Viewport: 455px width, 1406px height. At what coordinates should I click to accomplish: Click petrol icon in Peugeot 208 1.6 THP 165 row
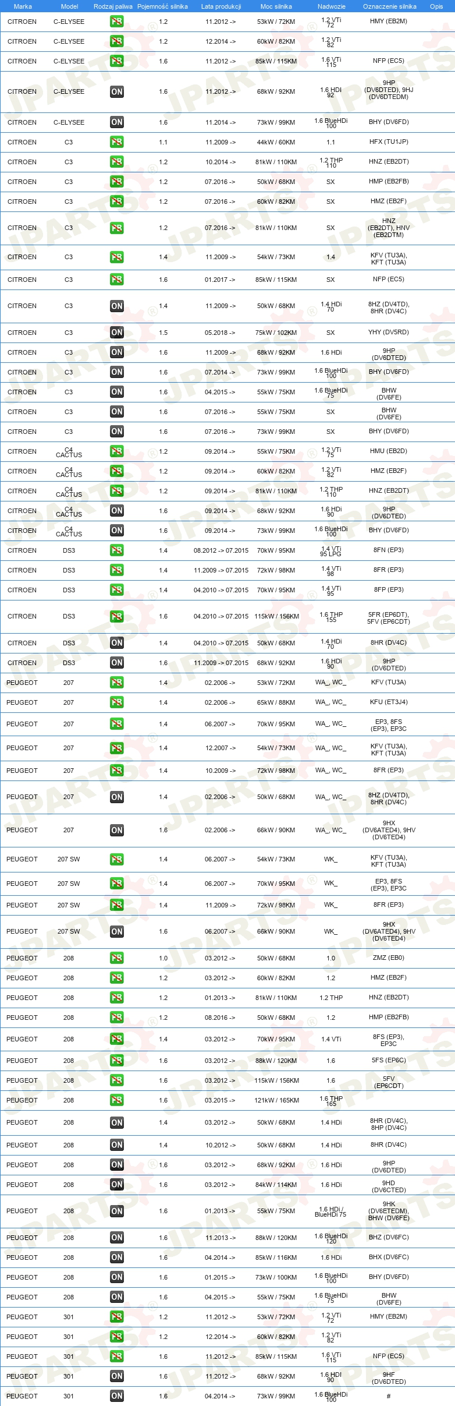pyautogui.click(x=117, y=1100)
